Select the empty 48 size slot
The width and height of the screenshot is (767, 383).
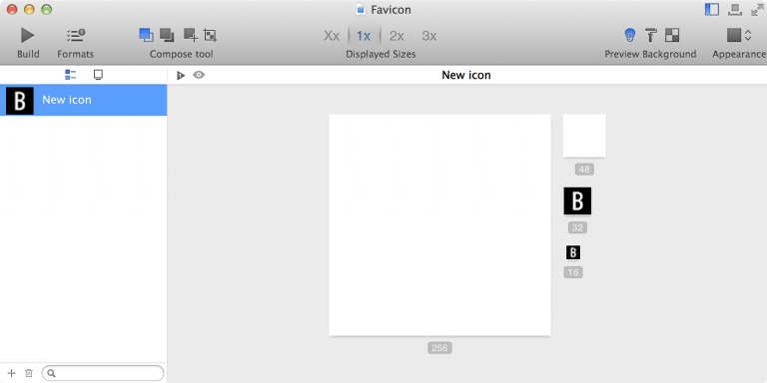click(584, 136)
